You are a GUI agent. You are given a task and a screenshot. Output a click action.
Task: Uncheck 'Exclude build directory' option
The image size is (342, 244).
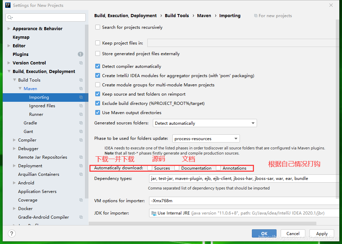click(98, 103)
